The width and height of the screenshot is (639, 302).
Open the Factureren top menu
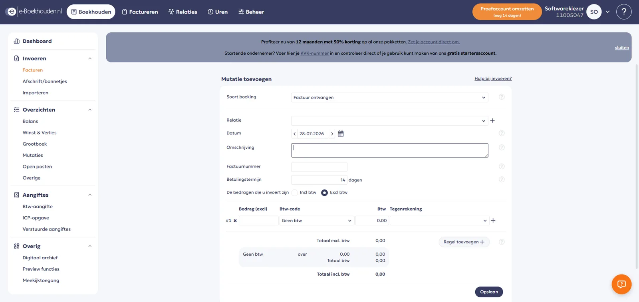[140, 12]
